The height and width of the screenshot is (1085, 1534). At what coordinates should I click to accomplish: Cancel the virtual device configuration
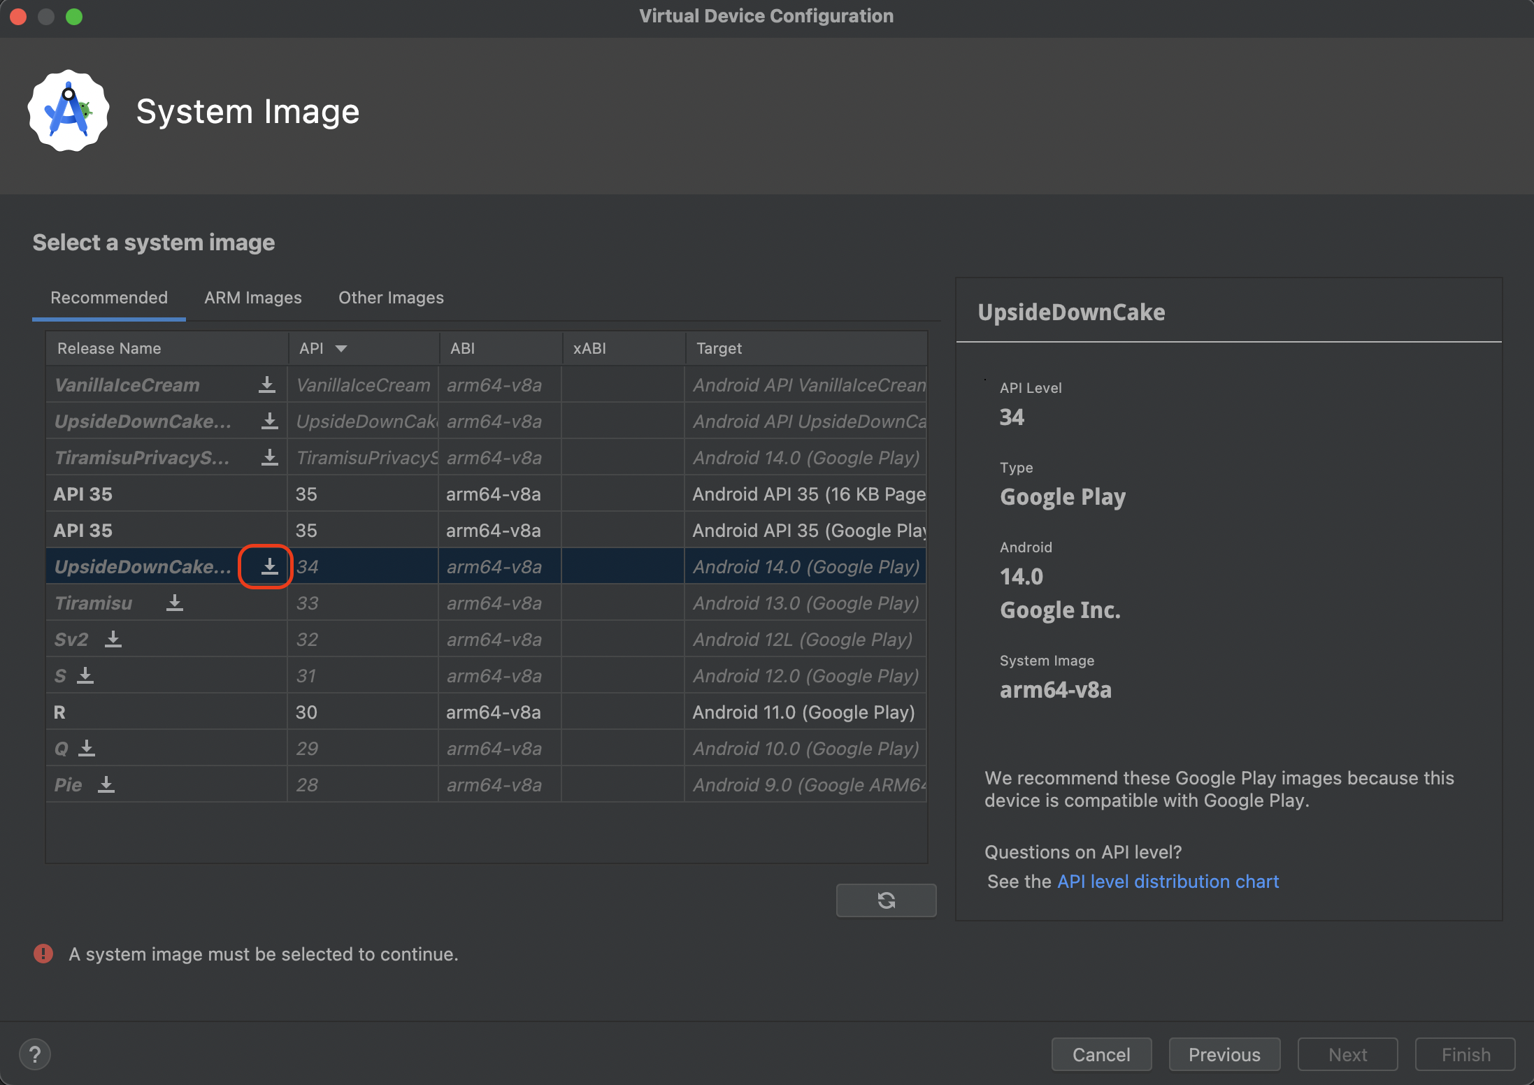tap(1101, 1055)
